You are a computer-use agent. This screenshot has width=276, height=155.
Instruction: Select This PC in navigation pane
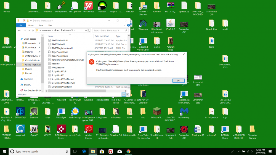tap(27, 85)
